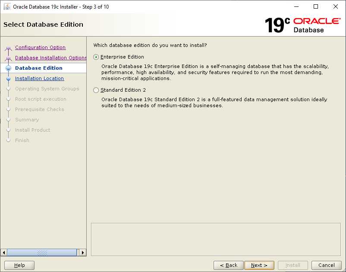The image size is (346, 272).
Task: Select the Enterprise Edition radio button
Action: (96, 57)
